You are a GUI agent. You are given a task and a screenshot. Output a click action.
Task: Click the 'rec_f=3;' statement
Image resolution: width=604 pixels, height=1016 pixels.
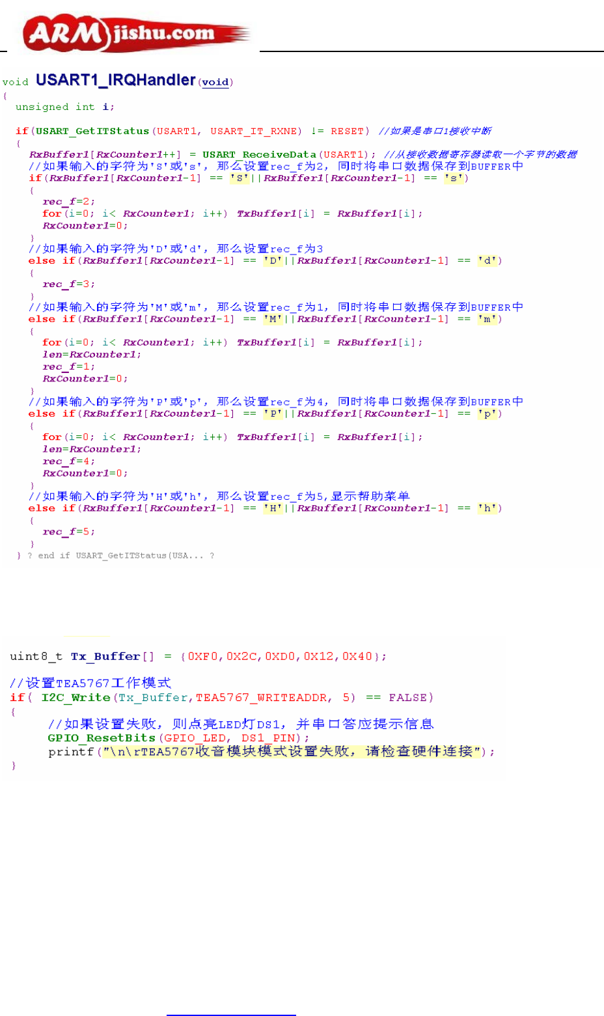click(69, 284)
